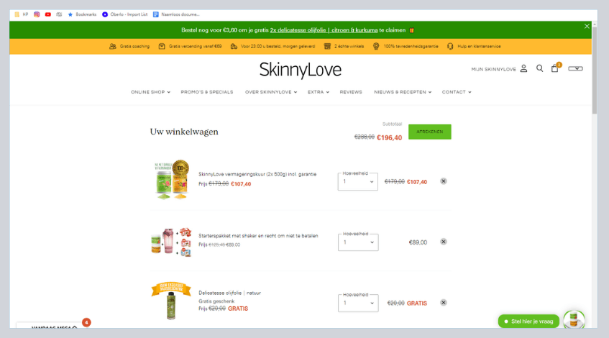Open Starterspakket met shaker product link
The width and height of the screenshot is (609, 338).
tap(258, 236)
